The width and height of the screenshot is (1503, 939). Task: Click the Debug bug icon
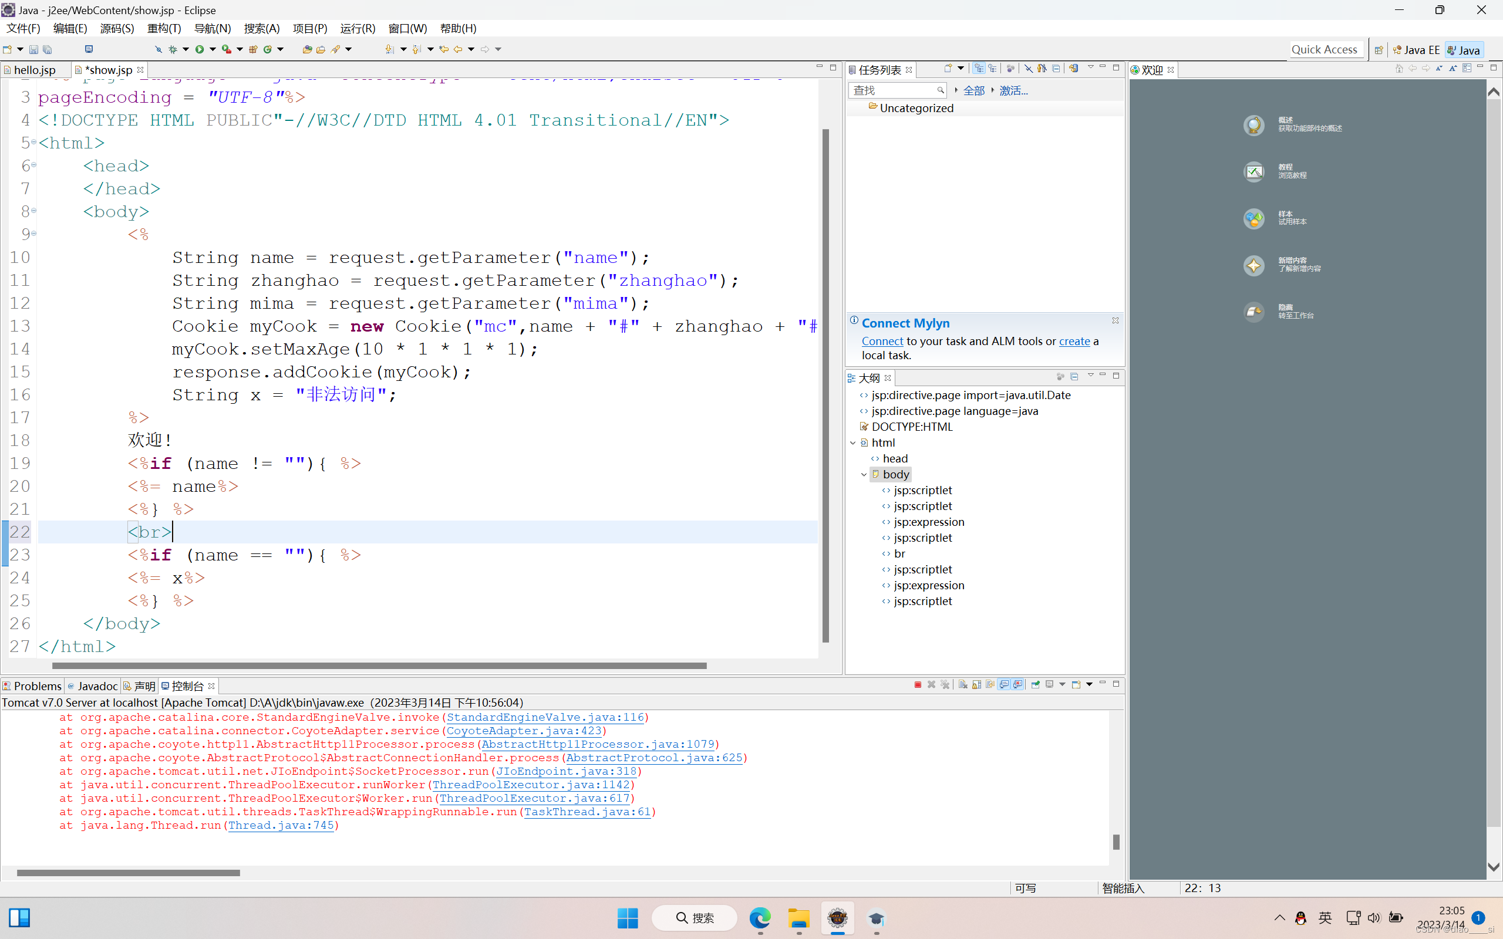click(x=173, y=49)
